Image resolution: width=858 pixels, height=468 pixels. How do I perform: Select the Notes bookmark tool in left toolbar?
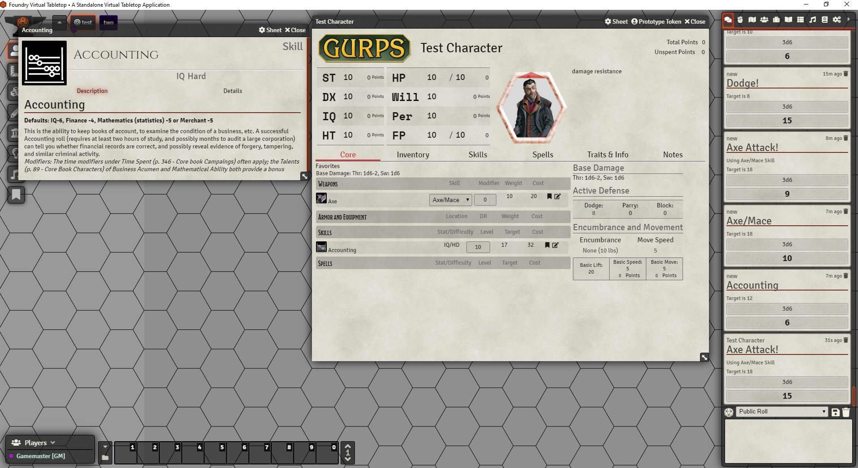click(x=16, y=194)
